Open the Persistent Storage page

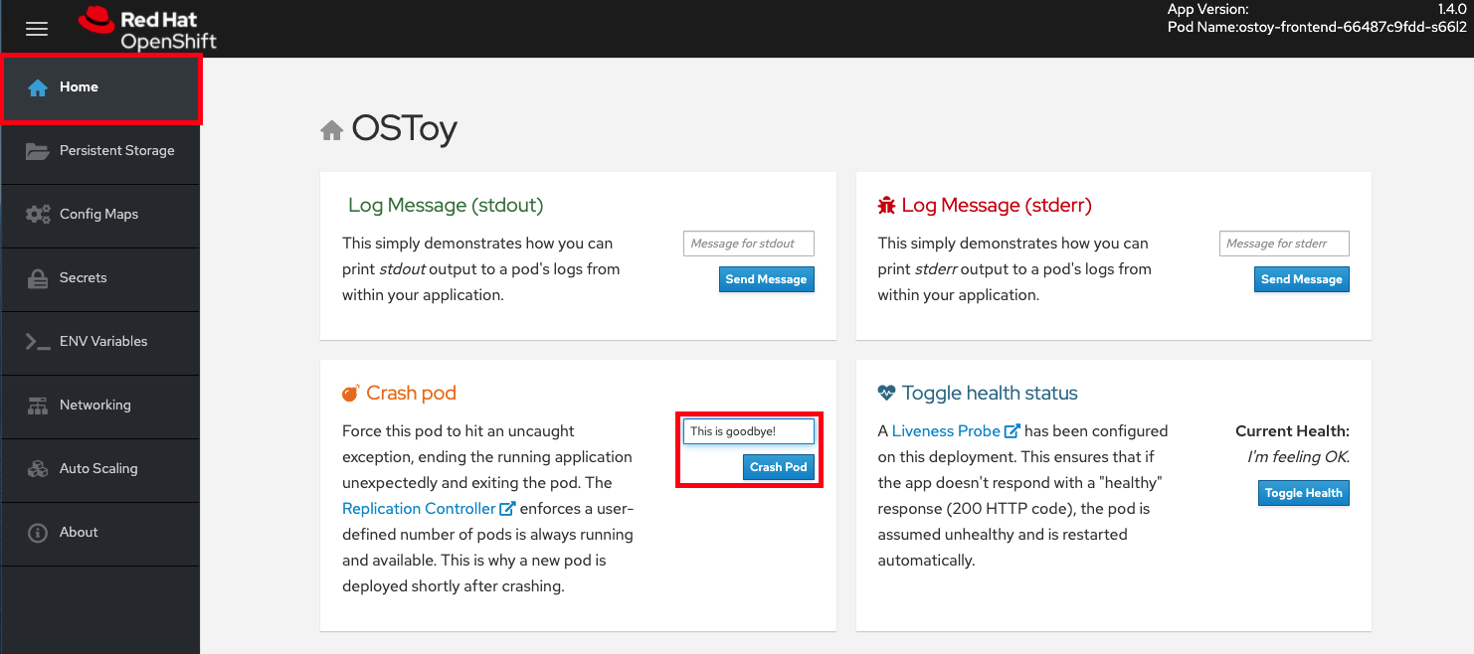pos(116,151)
